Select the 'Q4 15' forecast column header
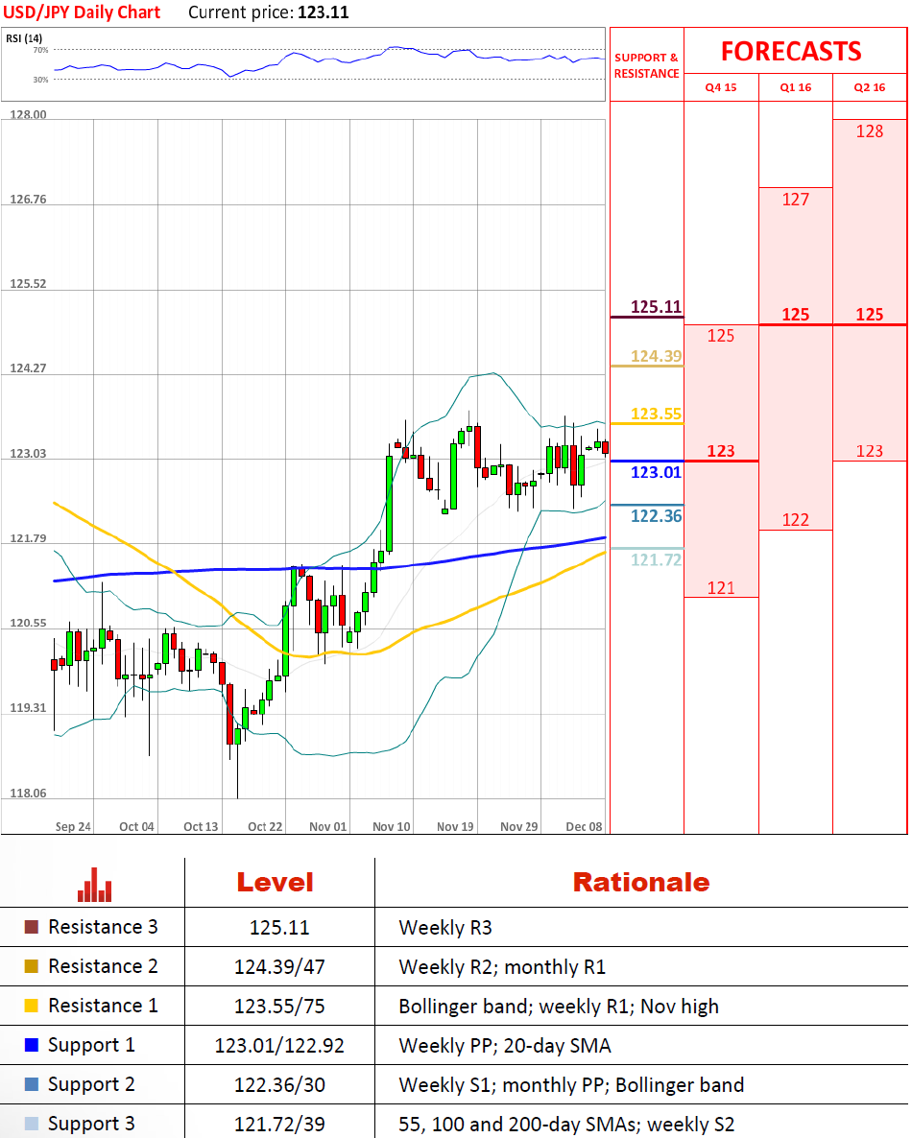This screenshot has height=1138, width=912. pyautogui.click(x=721, y=87)
